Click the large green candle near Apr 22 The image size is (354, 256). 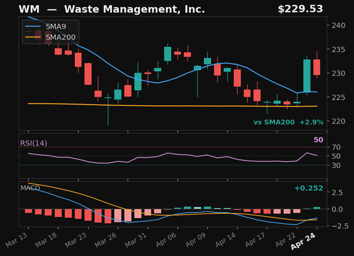[x=307, y=74]
